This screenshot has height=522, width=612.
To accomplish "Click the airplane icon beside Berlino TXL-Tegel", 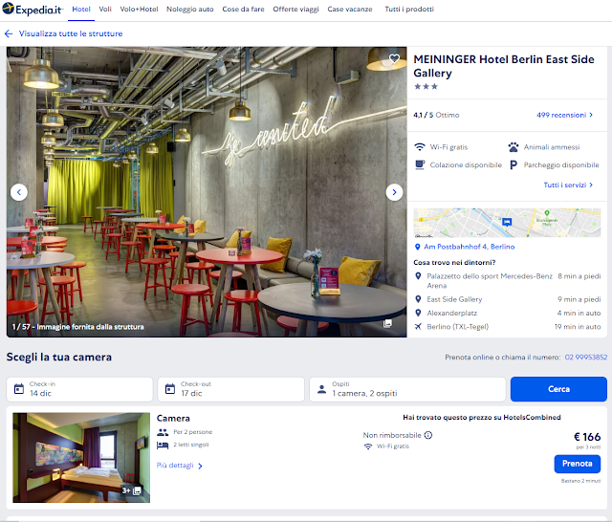I will click(418, 326).
